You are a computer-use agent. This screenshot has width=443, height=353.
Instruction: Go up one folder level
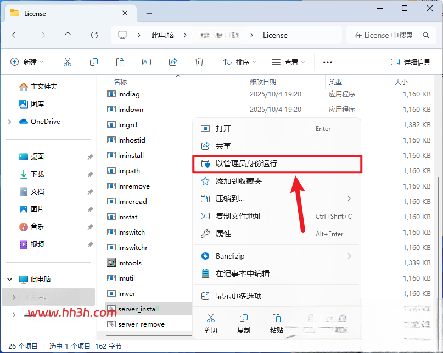[68, 35]
